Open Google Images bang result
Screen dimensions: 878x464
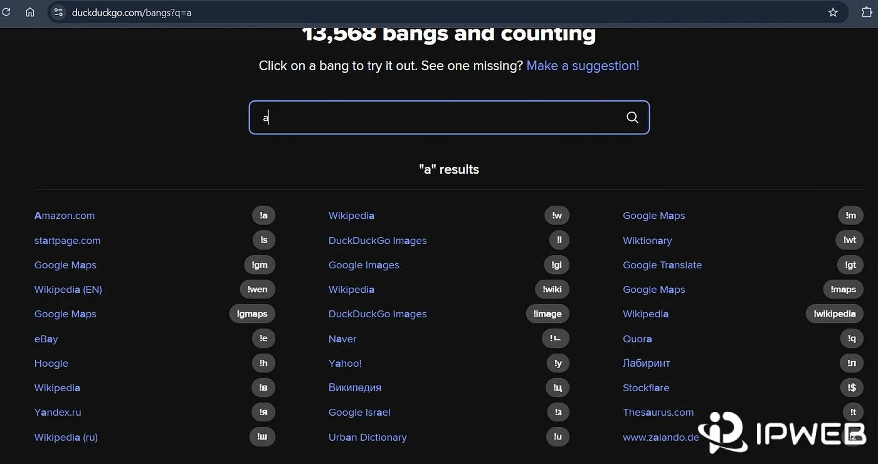(x=364, y=265)
